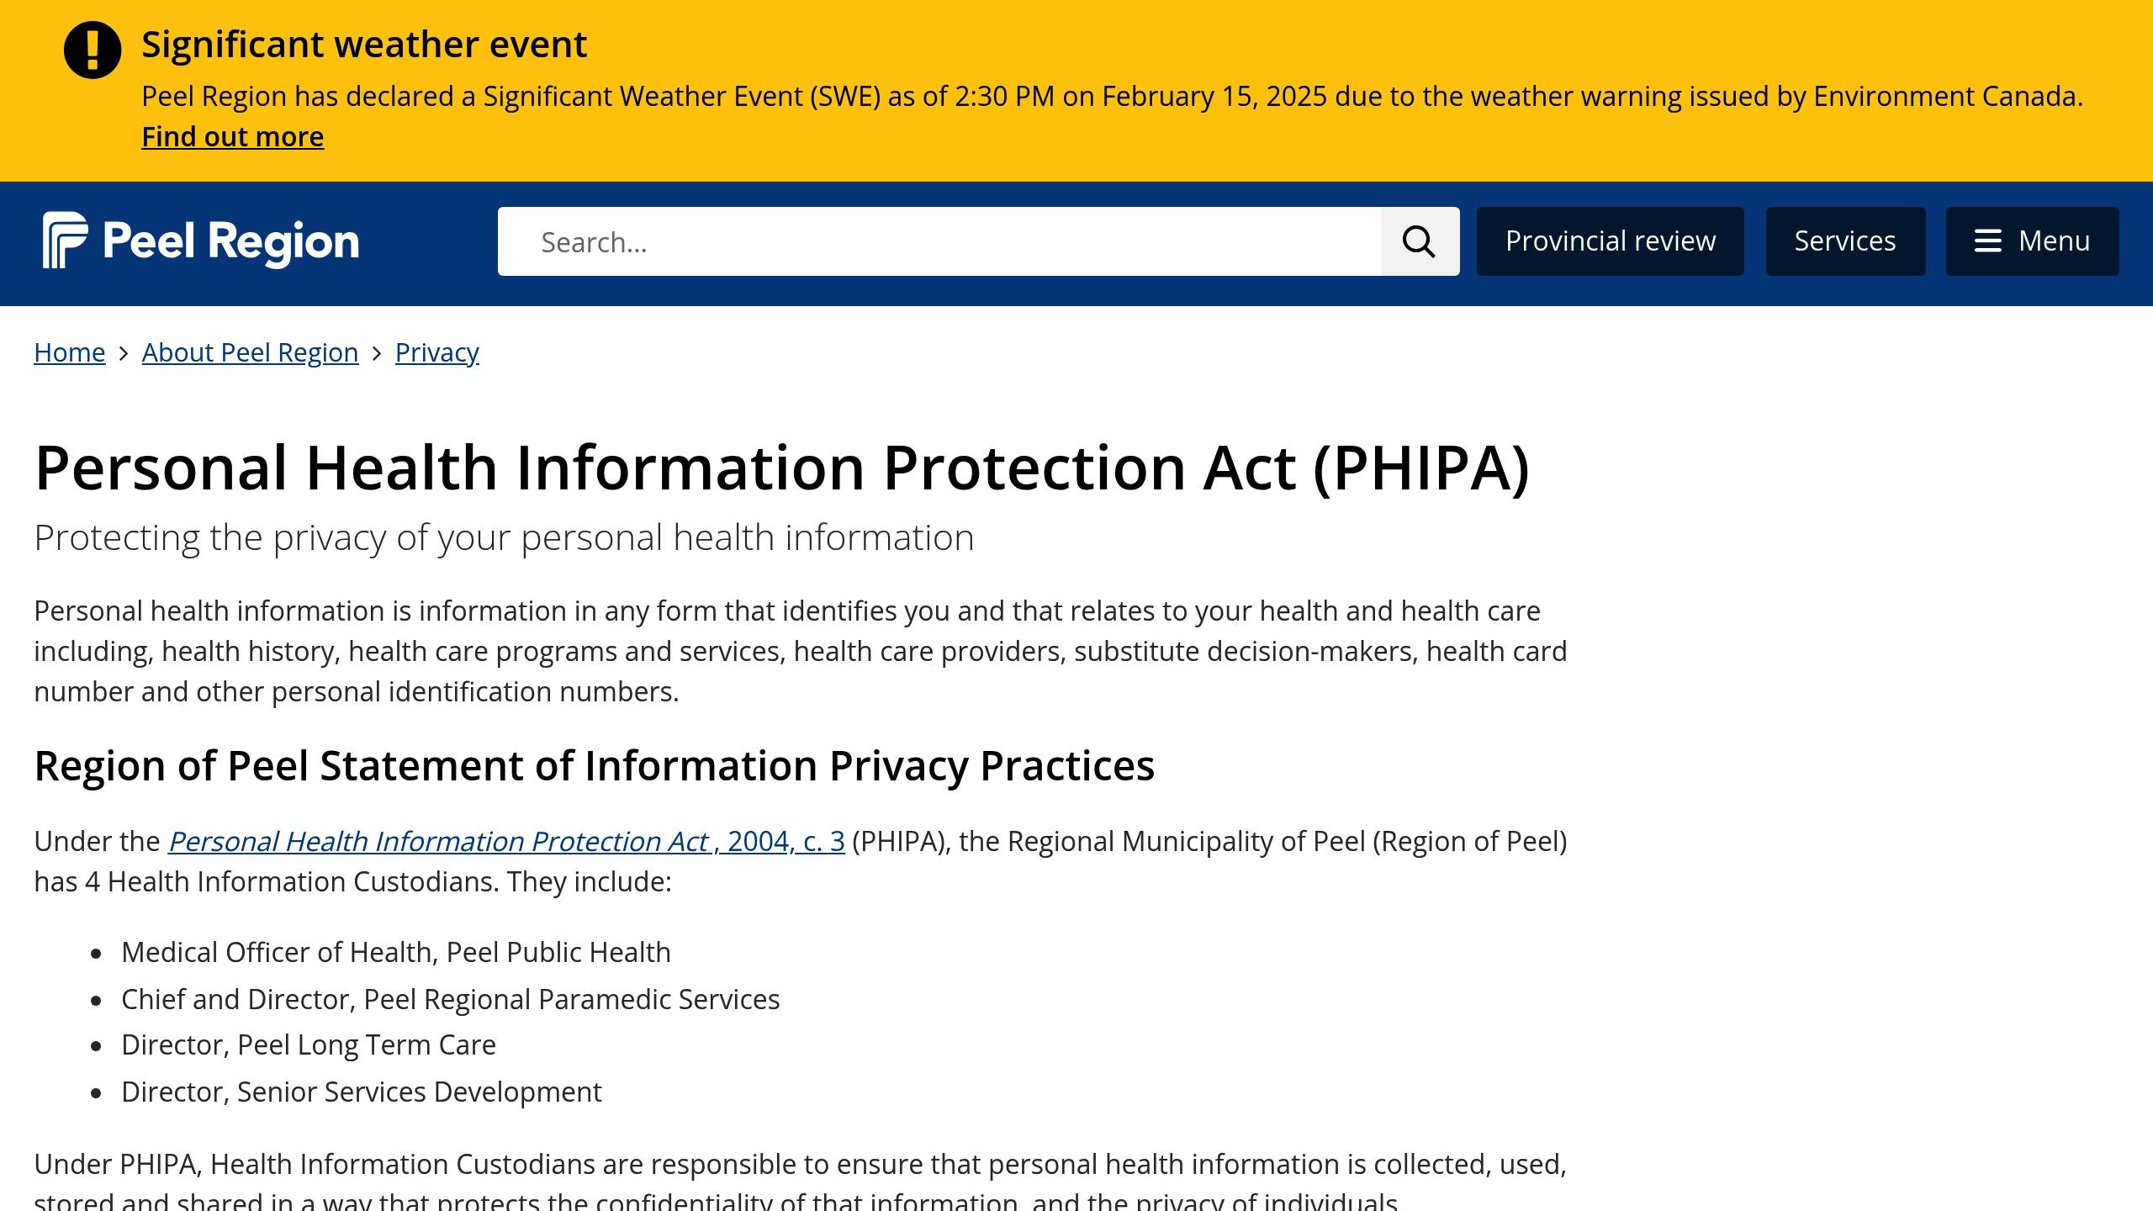2153x1211 pixels.
Task: Click the Peel Region logo emblem
Action: coord(65,241)
